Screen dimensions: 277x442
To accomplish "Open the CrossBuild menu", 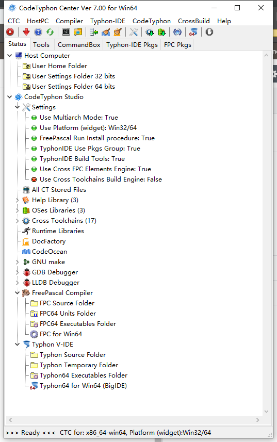I will tap(193, 21).
